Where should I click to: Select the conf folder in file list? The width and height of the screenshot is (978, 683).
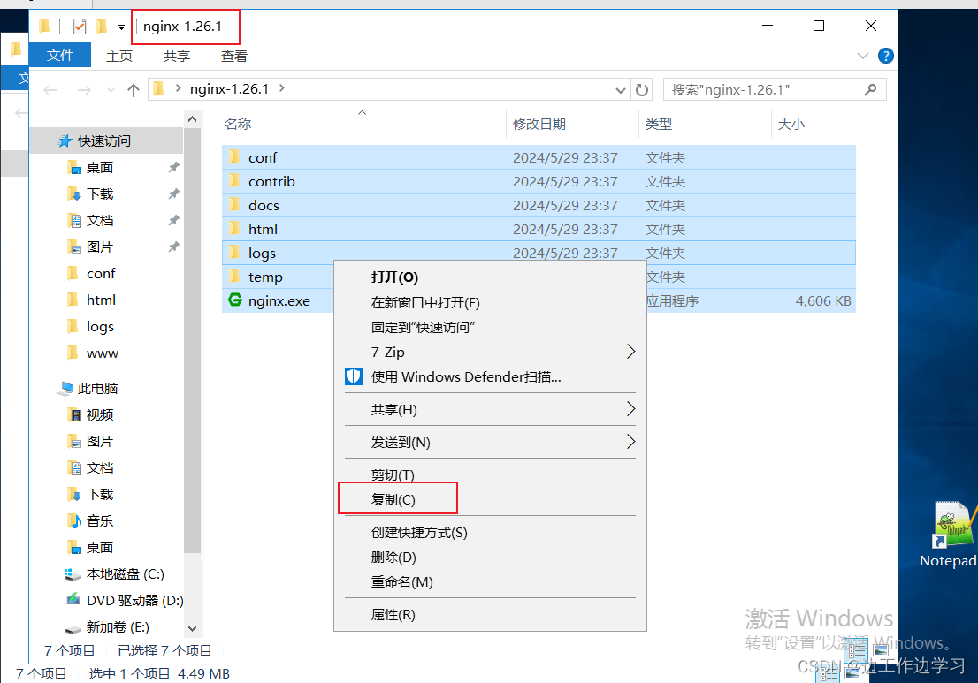pyautogui.click(x=539, y=157)
